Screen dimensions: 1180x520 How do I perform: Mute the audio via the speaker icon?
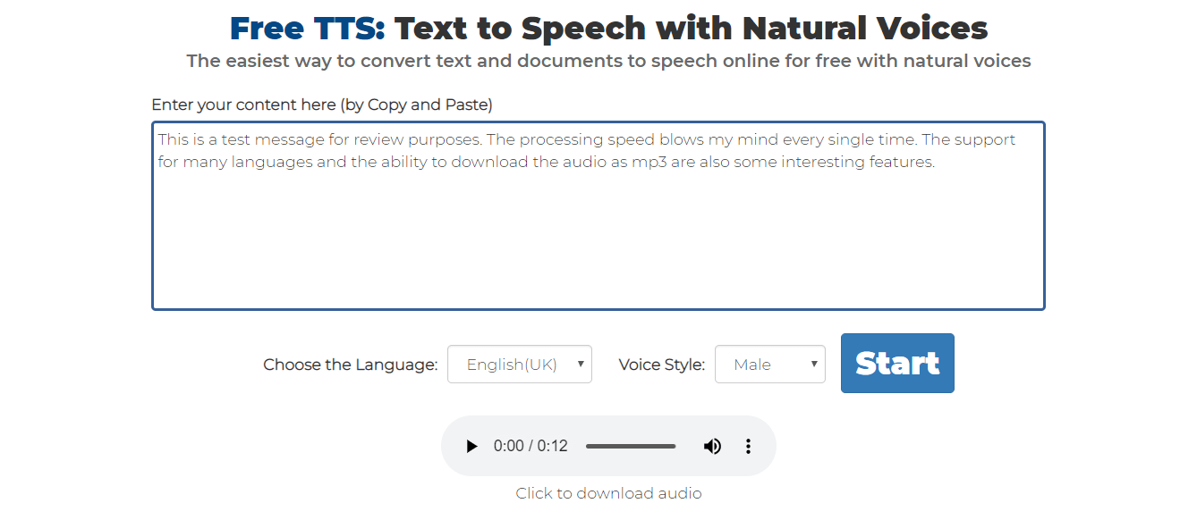click(x=712, y=446)
